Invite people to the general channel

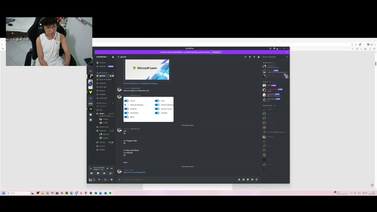coord(110,76)
